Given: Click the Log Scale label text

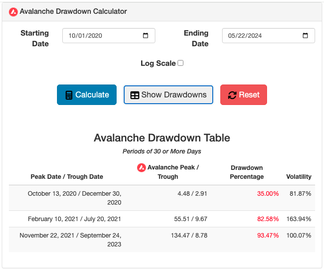Looking at the screenshot, I should click(158, 63).
